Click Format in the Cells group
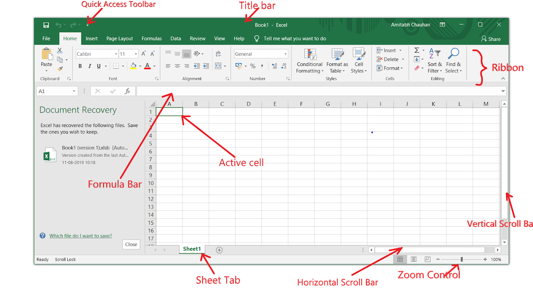 pyautogui.click(x=390, y=68)
